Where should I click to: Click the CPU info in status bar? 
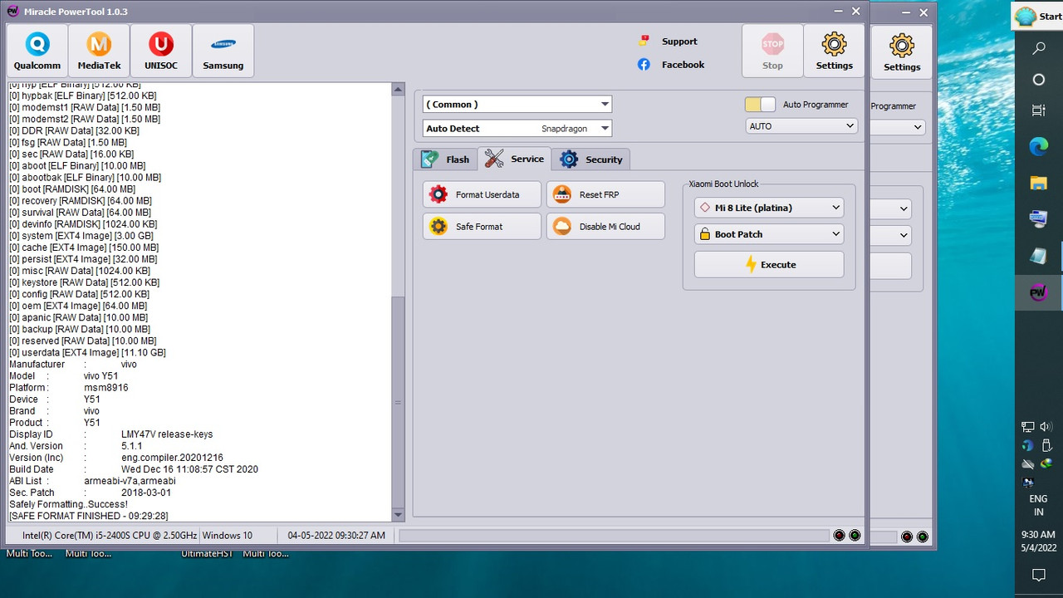coord(110,536)
